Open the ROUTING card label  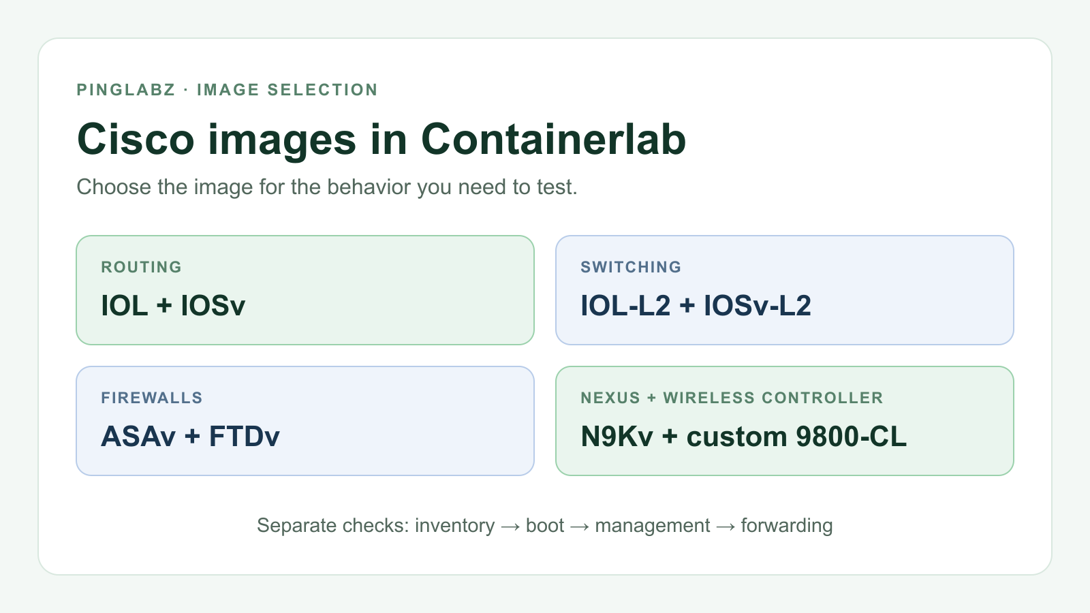[141, 267]
